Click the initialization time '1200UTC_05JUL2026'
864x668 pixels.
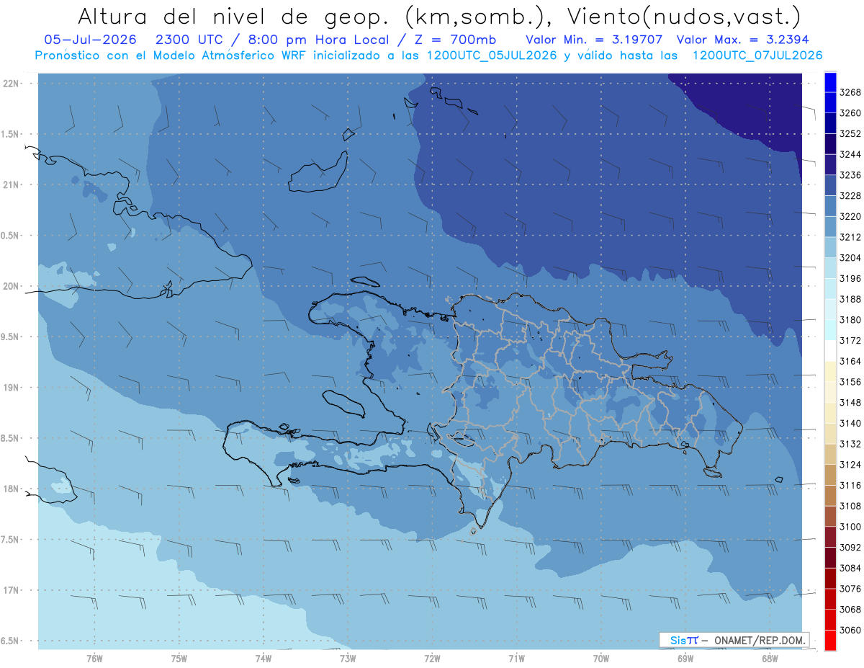coord(492,55)
